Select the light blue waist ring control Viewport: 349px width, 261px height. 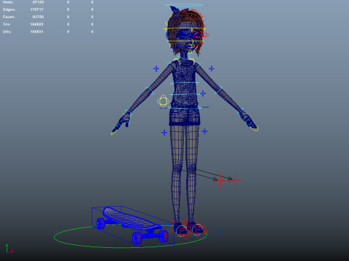(x=185, y=107)
